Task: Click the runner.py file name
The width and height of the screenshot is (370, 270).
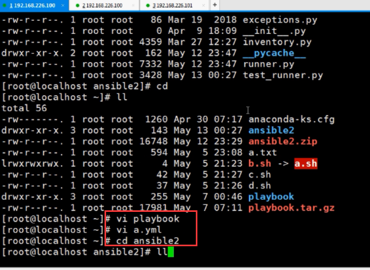Action: pos(269,64)
